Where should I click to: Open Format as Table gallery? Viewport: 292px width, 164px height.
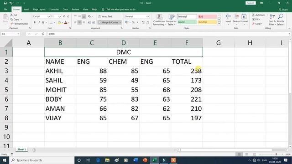tap(171, 20)
